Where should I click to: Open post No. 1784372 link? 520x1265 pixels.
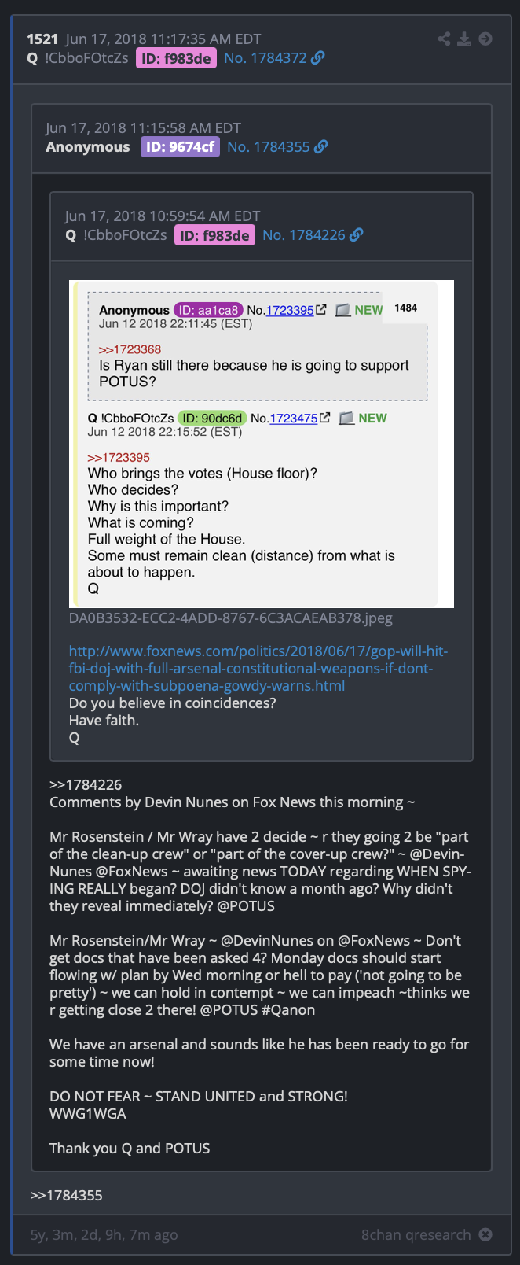tap(265, 57)
